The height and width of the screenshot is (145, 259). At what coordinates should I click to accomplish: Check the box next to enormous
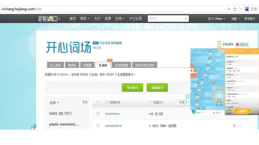tap(98, 114)
